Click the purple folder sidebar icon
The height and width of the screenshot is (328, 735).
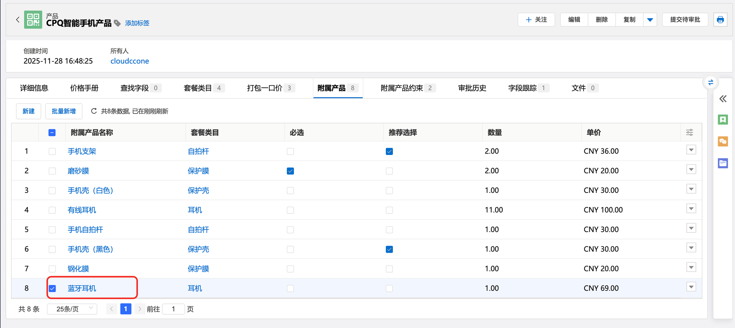[723, 163]
